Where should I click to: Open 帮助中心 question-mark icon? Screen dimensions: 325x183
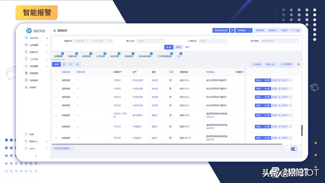click(x=26, y=141)
